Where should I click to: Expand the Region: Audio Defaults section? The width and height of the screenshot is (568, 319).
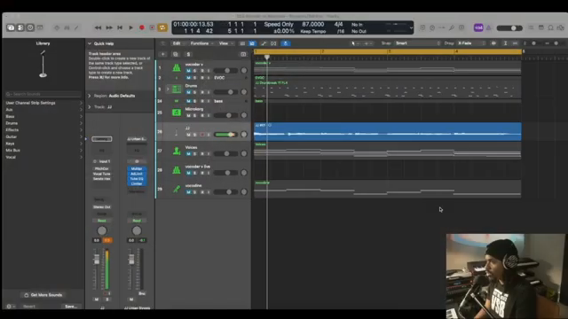pyautogui.click(x=90, y=96)
